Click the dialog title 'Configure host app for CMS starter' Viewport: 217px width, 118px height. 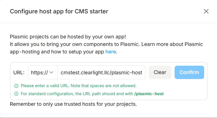click(59, 11)
